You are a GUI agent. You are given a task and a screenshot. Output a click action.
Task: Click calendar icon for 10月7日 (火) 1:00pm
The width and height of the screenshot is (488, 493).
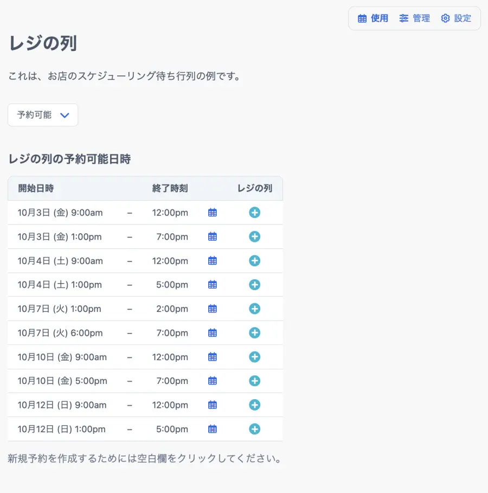[213, 309]
